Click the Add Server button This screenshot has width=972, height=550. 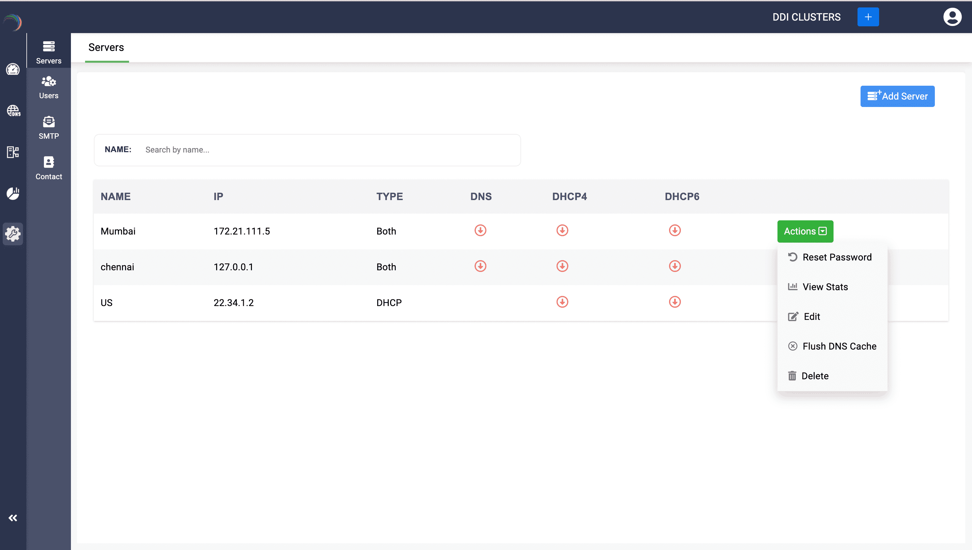(897, 96)
